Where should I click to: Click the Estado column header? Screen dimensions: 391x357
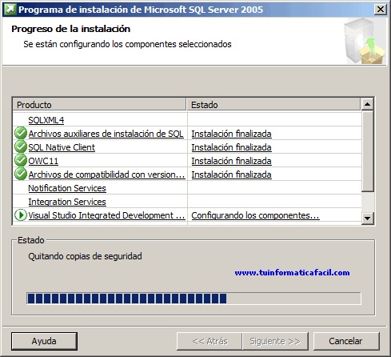[x=273, y=105]
